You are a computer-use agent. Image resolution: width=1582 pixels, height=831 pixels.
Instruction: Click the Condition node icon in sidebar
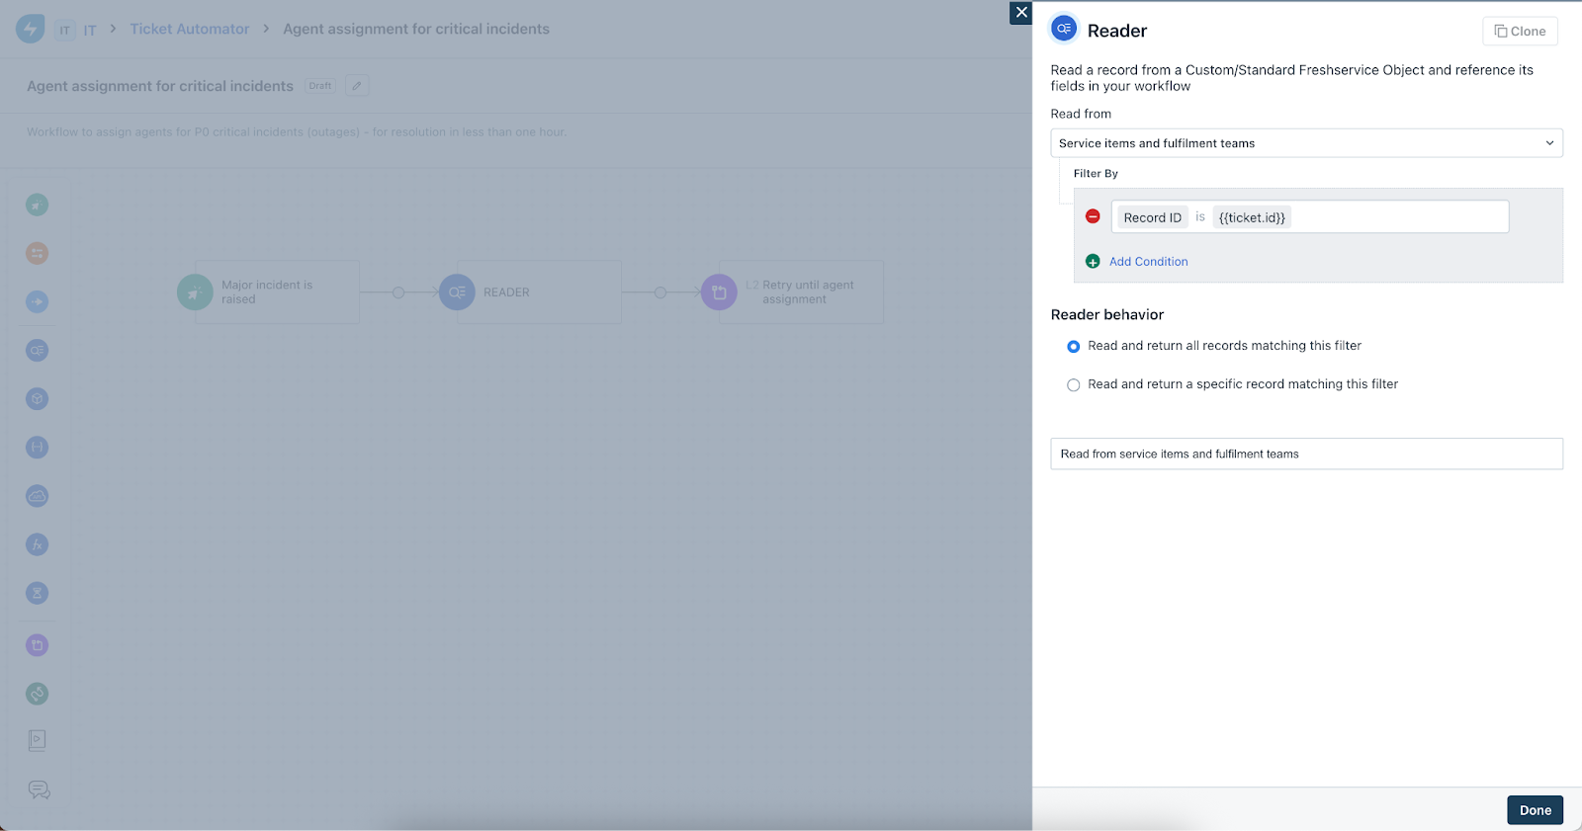click(x=37, y=253)
